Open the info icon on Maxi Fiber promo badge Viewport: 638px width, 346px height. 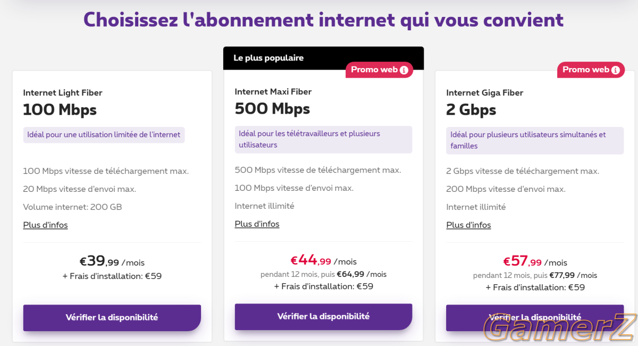[404, 70]
